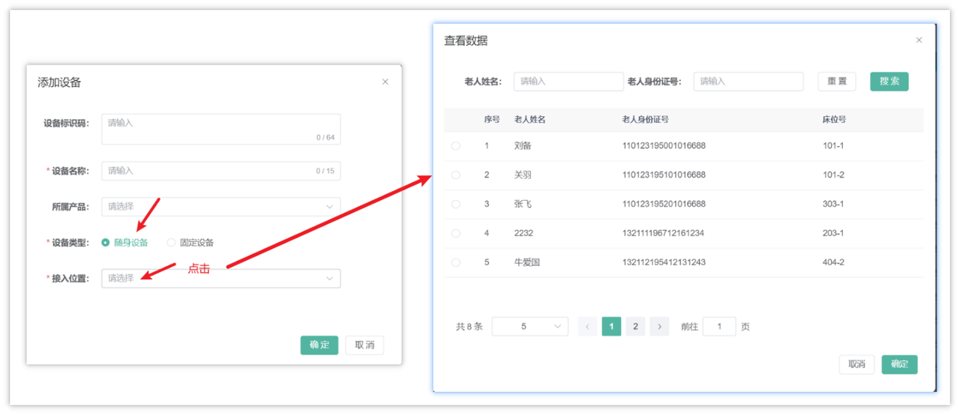The image size is (960, 415).
Task: Click the name 张飞
Action: 523,205
